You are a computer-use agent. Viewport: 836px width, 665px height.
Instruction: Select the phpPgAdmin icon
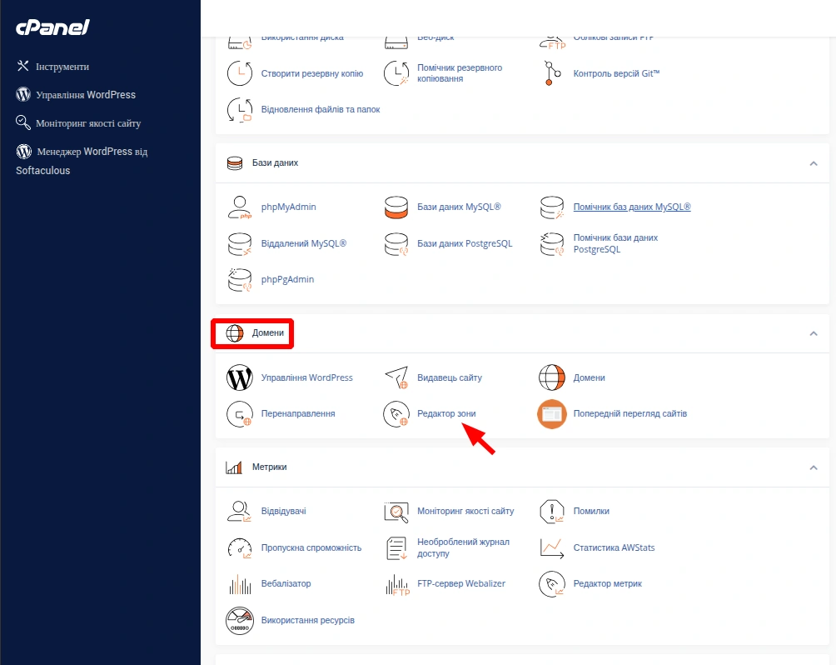(x=239, y=279)
